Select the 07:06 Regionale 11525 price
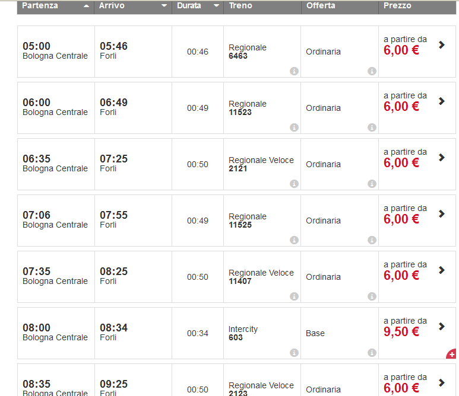Image resolution: width=459 pixels, height=396 pixels. tap(401, 219)
